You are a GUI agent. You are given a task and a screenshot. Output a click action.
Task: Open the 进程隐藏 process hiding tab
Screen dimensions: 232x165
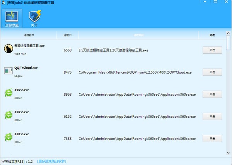tap(12, 18)
